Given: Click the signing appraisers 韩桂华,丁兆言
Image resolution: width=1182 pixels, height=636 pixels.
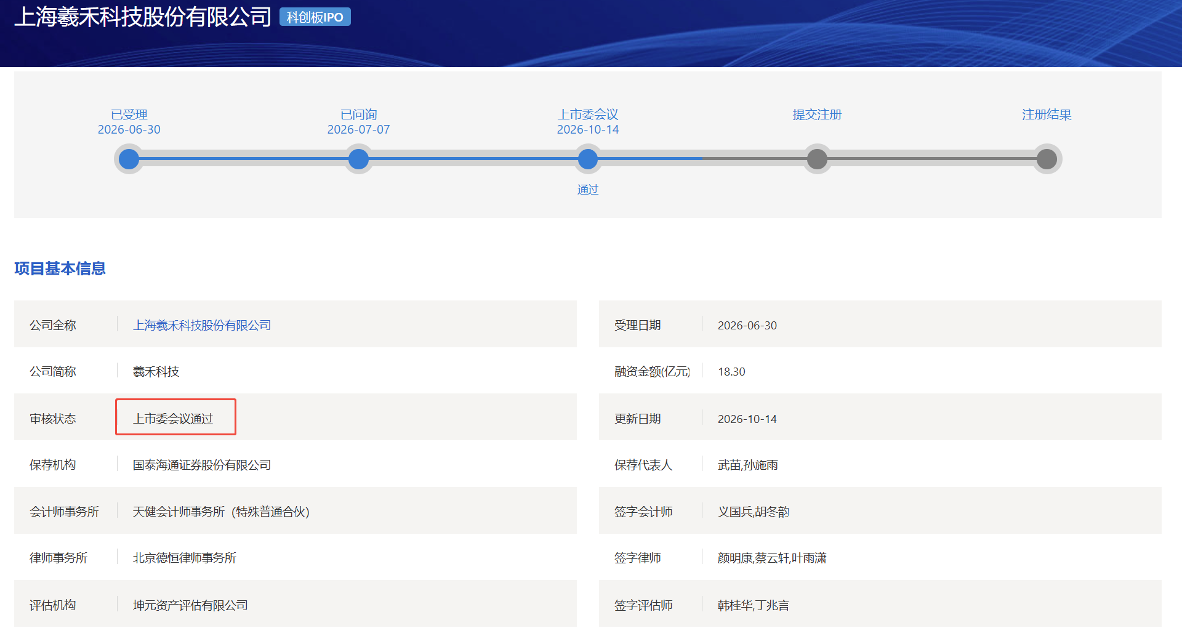Looking at the screenshot, I should (754, 605).
